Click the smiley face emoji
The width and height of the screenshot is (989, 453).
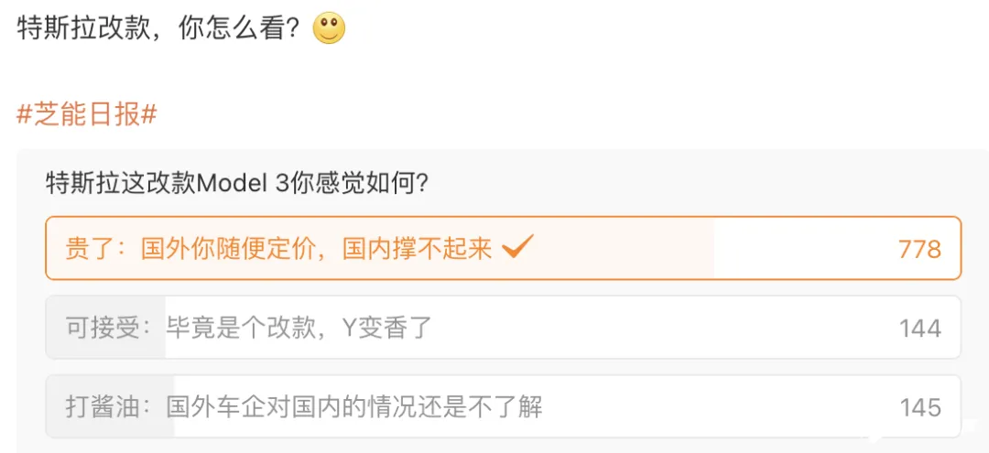pyautogui.click(x=330, y=28)
